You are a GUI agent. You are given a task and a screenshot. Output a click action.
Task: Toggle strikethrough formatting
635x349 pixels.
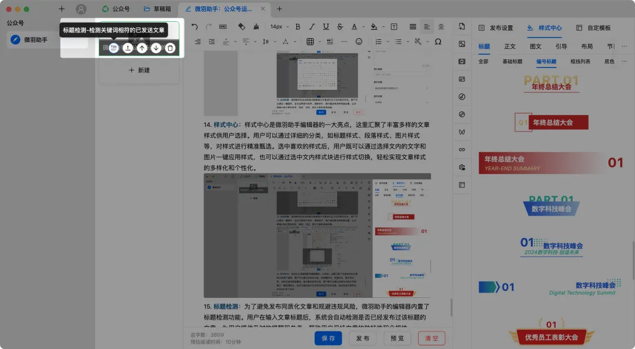(x=340, y=26)
